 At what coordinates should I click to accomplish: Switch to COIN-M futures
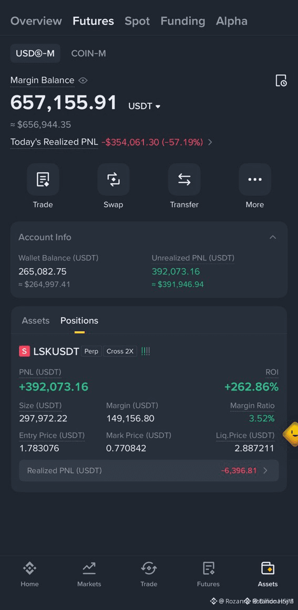pos(88,53)
